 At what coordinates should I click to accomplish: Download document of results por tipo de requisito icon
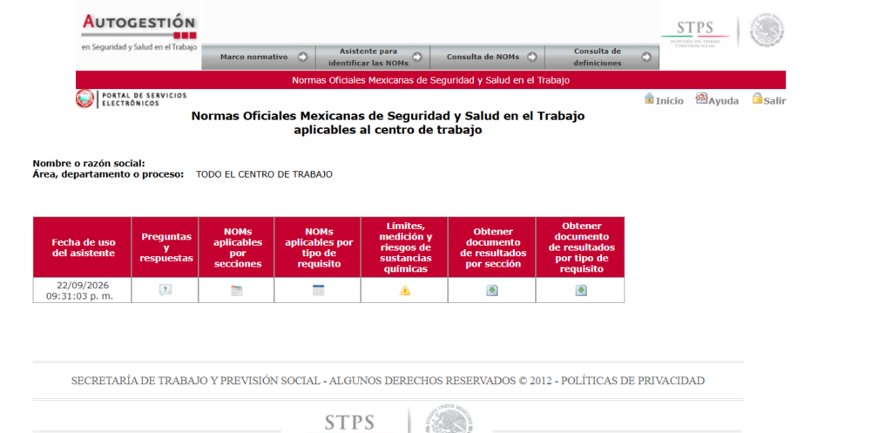[x=580, y=291]
